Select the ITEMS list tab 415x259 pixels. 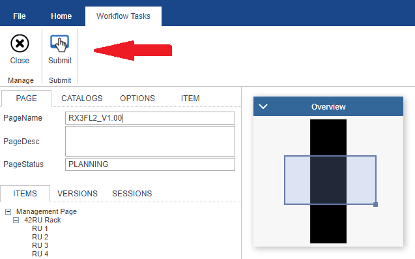point(25,194)
